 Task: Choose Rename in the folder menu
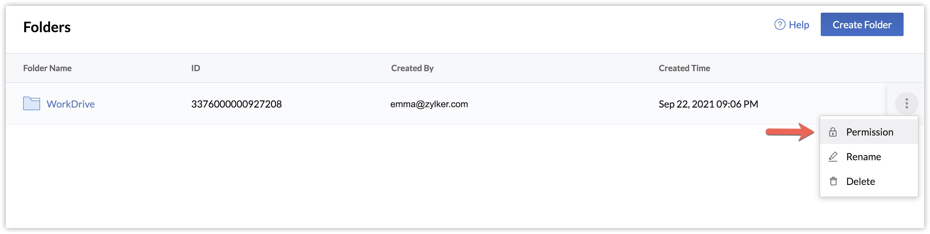[x=863, y=157]
